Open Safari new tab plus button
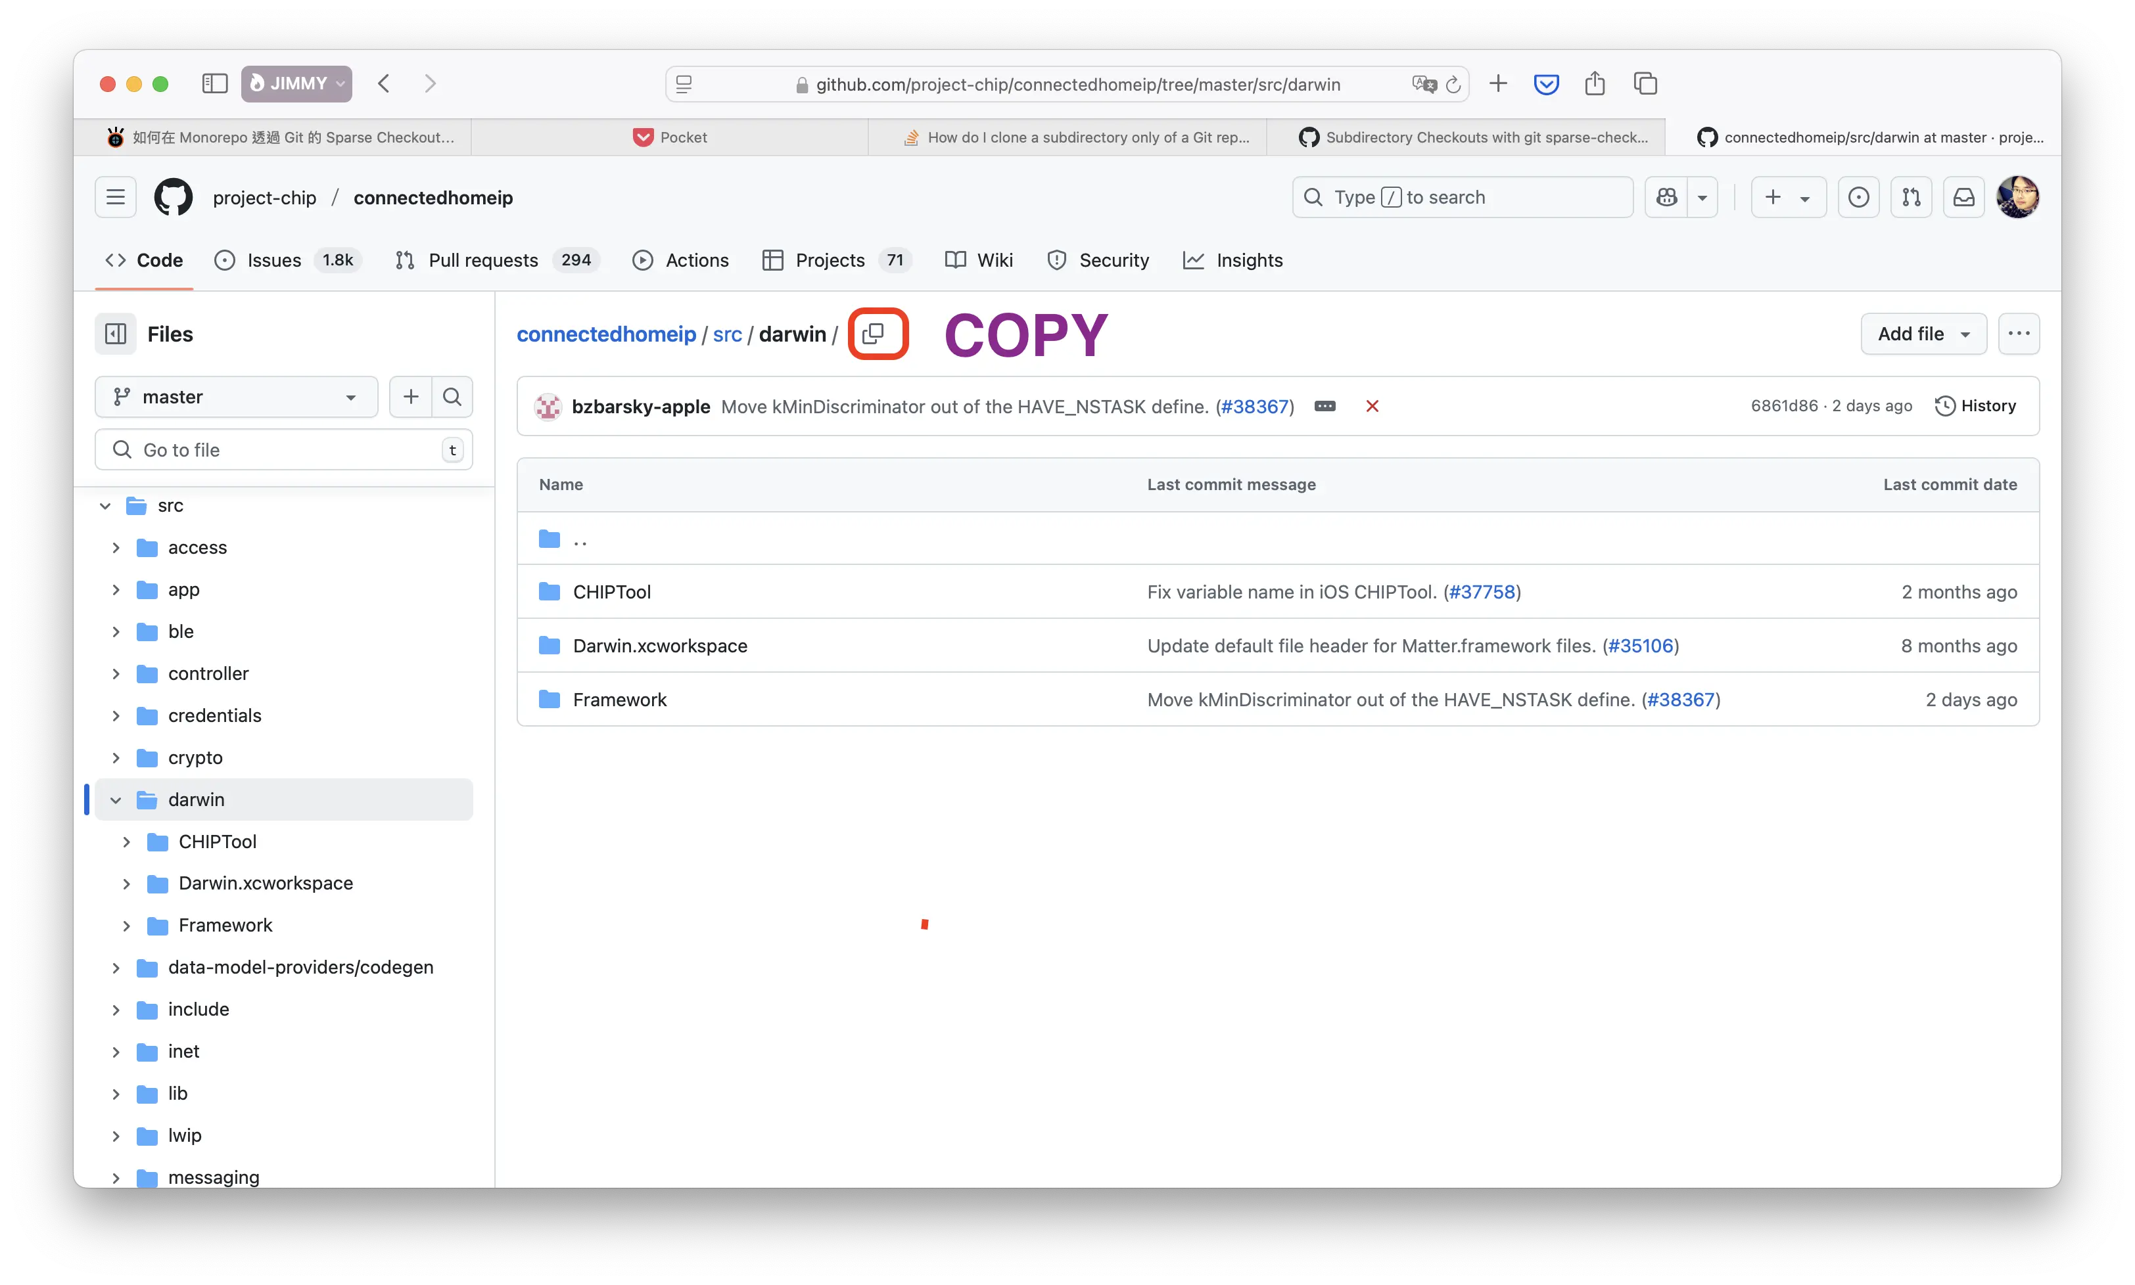The image size is (2135, 1285). tap(1499, 84)
